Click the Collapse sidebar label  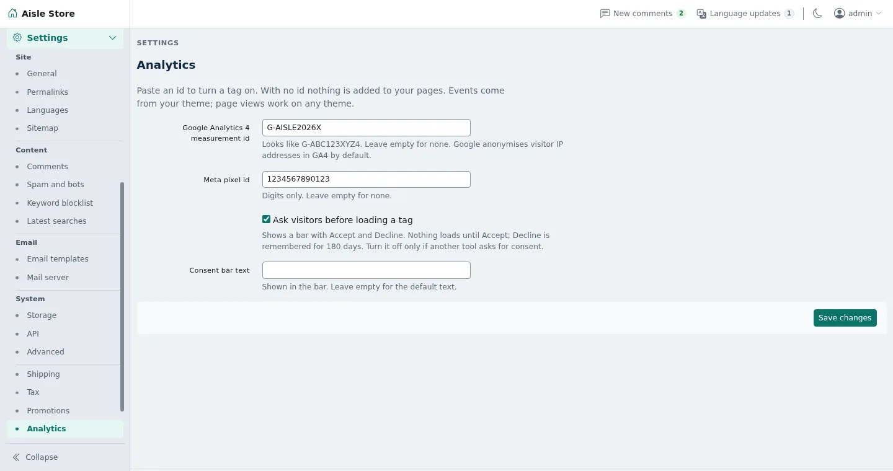42,457
